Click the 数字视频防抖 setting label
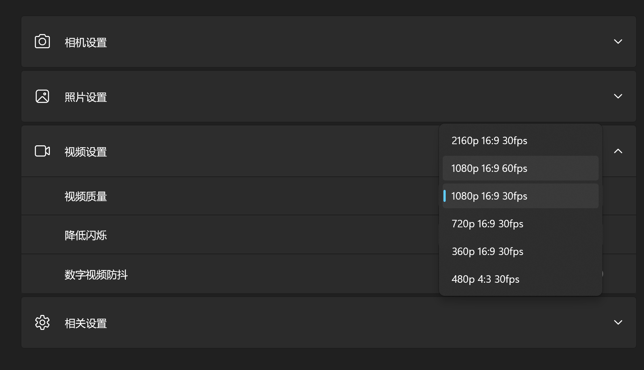 (x=96, y=275)
